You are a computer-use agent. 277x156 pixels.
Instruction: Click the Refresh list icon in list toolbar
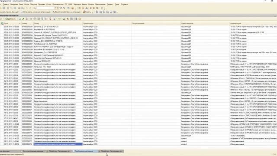click(59, 19)
